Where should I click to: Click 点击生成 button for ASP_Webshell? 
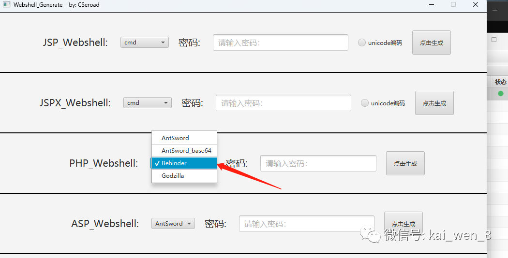tap(403, 223)
